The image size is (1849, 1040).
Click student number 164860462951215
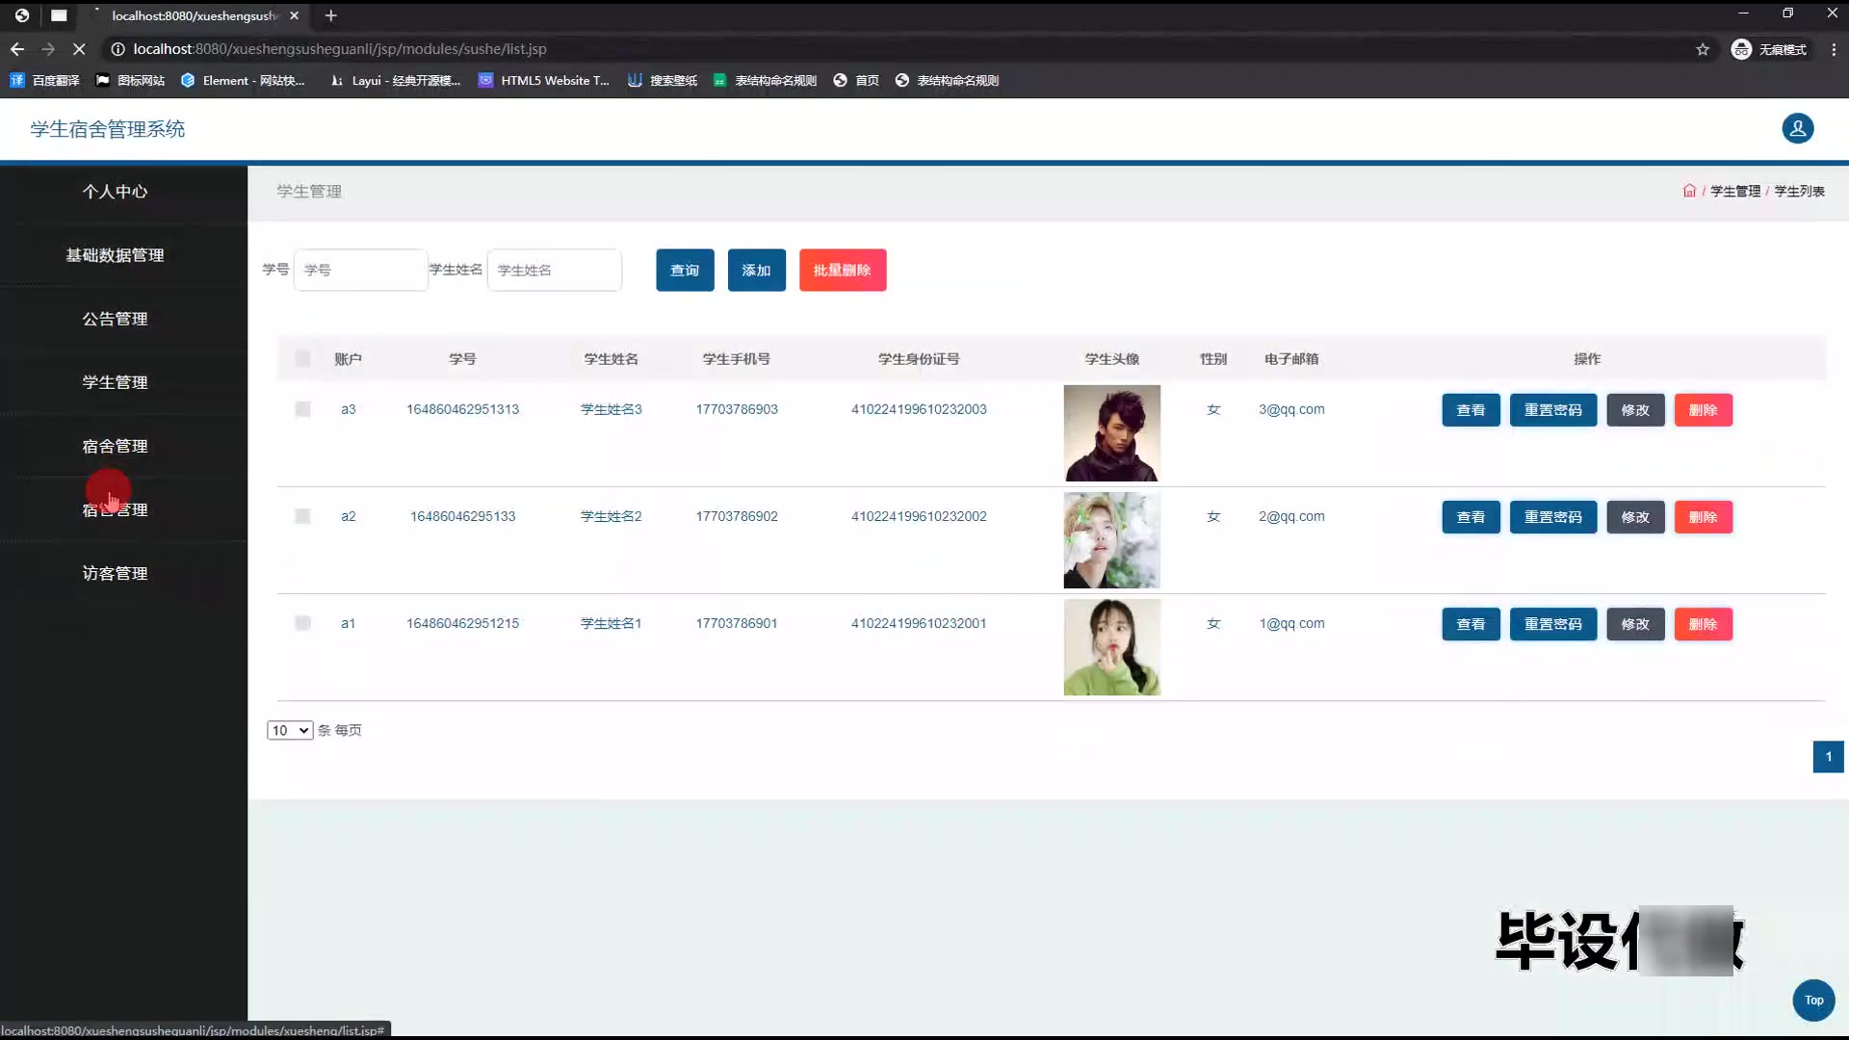462,623
